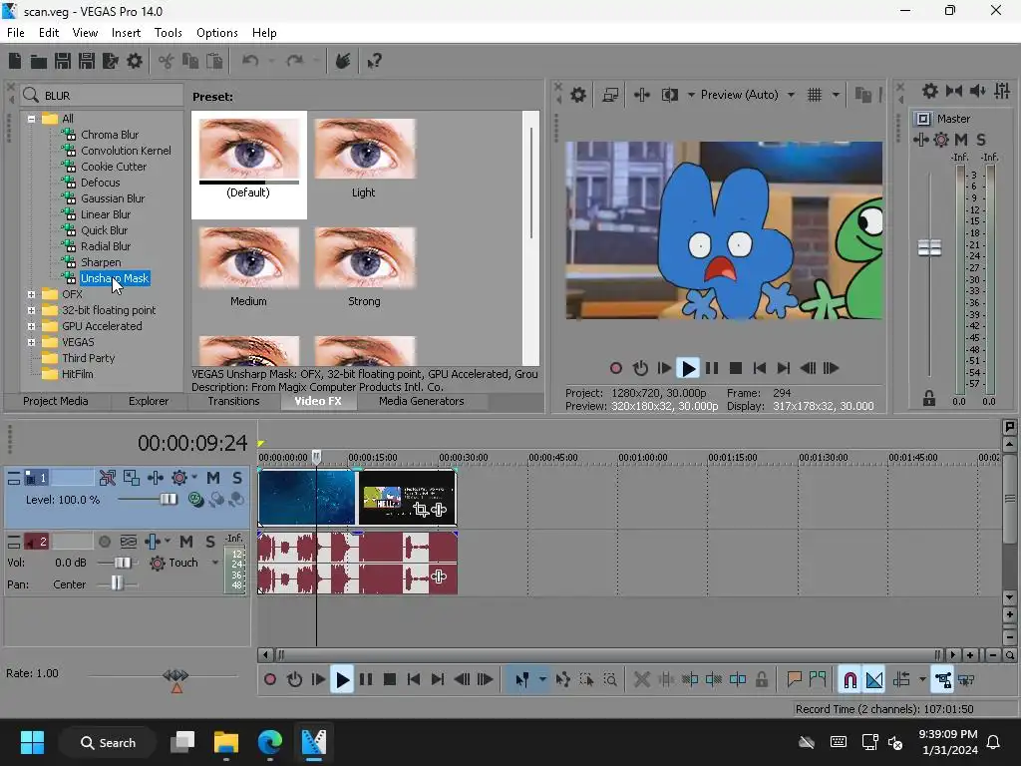The width and height of the screenshot is (1021, 766).
Task: Open Video Preview project properties gear
Action: click(x=577, y=95)
